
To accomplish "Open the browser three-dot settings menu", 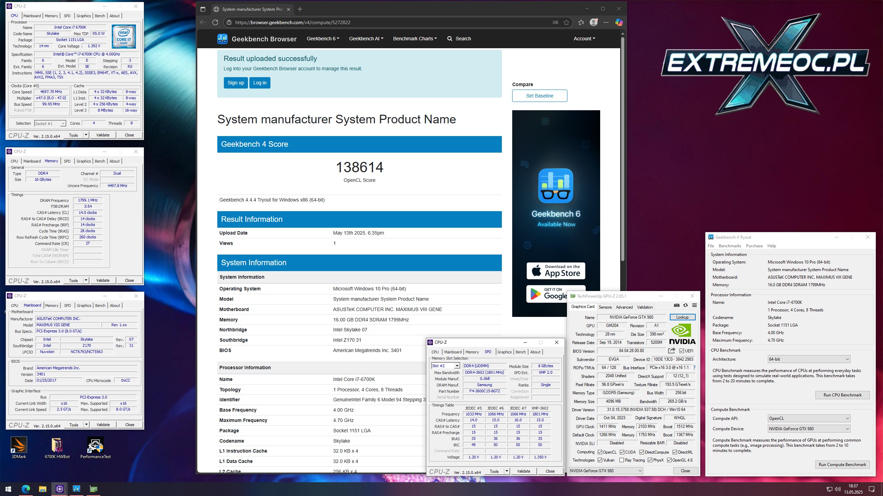I will (x=606, y=22).
